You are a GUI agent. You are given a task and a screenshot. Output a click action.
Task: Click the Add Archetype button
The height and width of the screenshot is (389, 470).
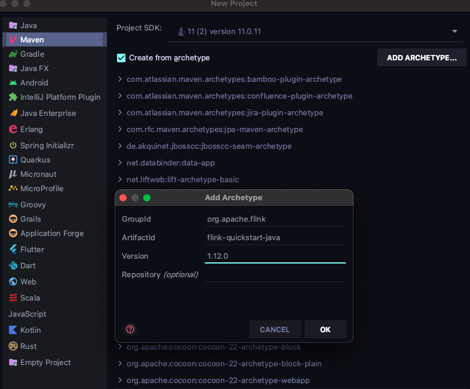(422, 58)
